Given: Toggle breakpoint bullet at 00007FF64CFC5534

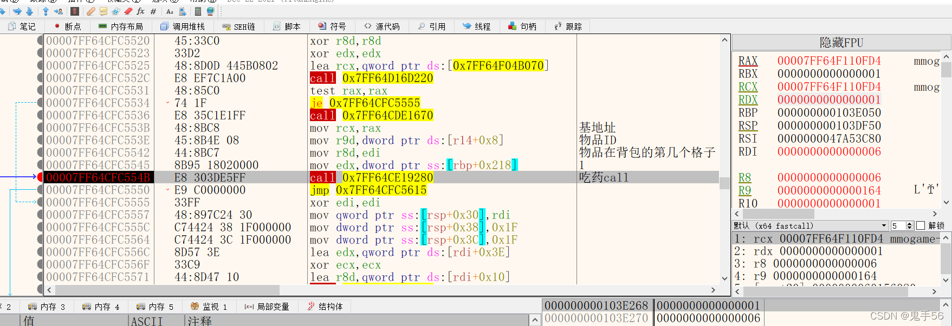Looking at the screenshot, I should (x=40, y=103).
